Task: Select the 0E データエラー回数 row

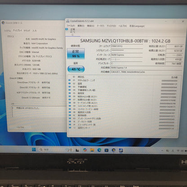Action: coord(123,121)
